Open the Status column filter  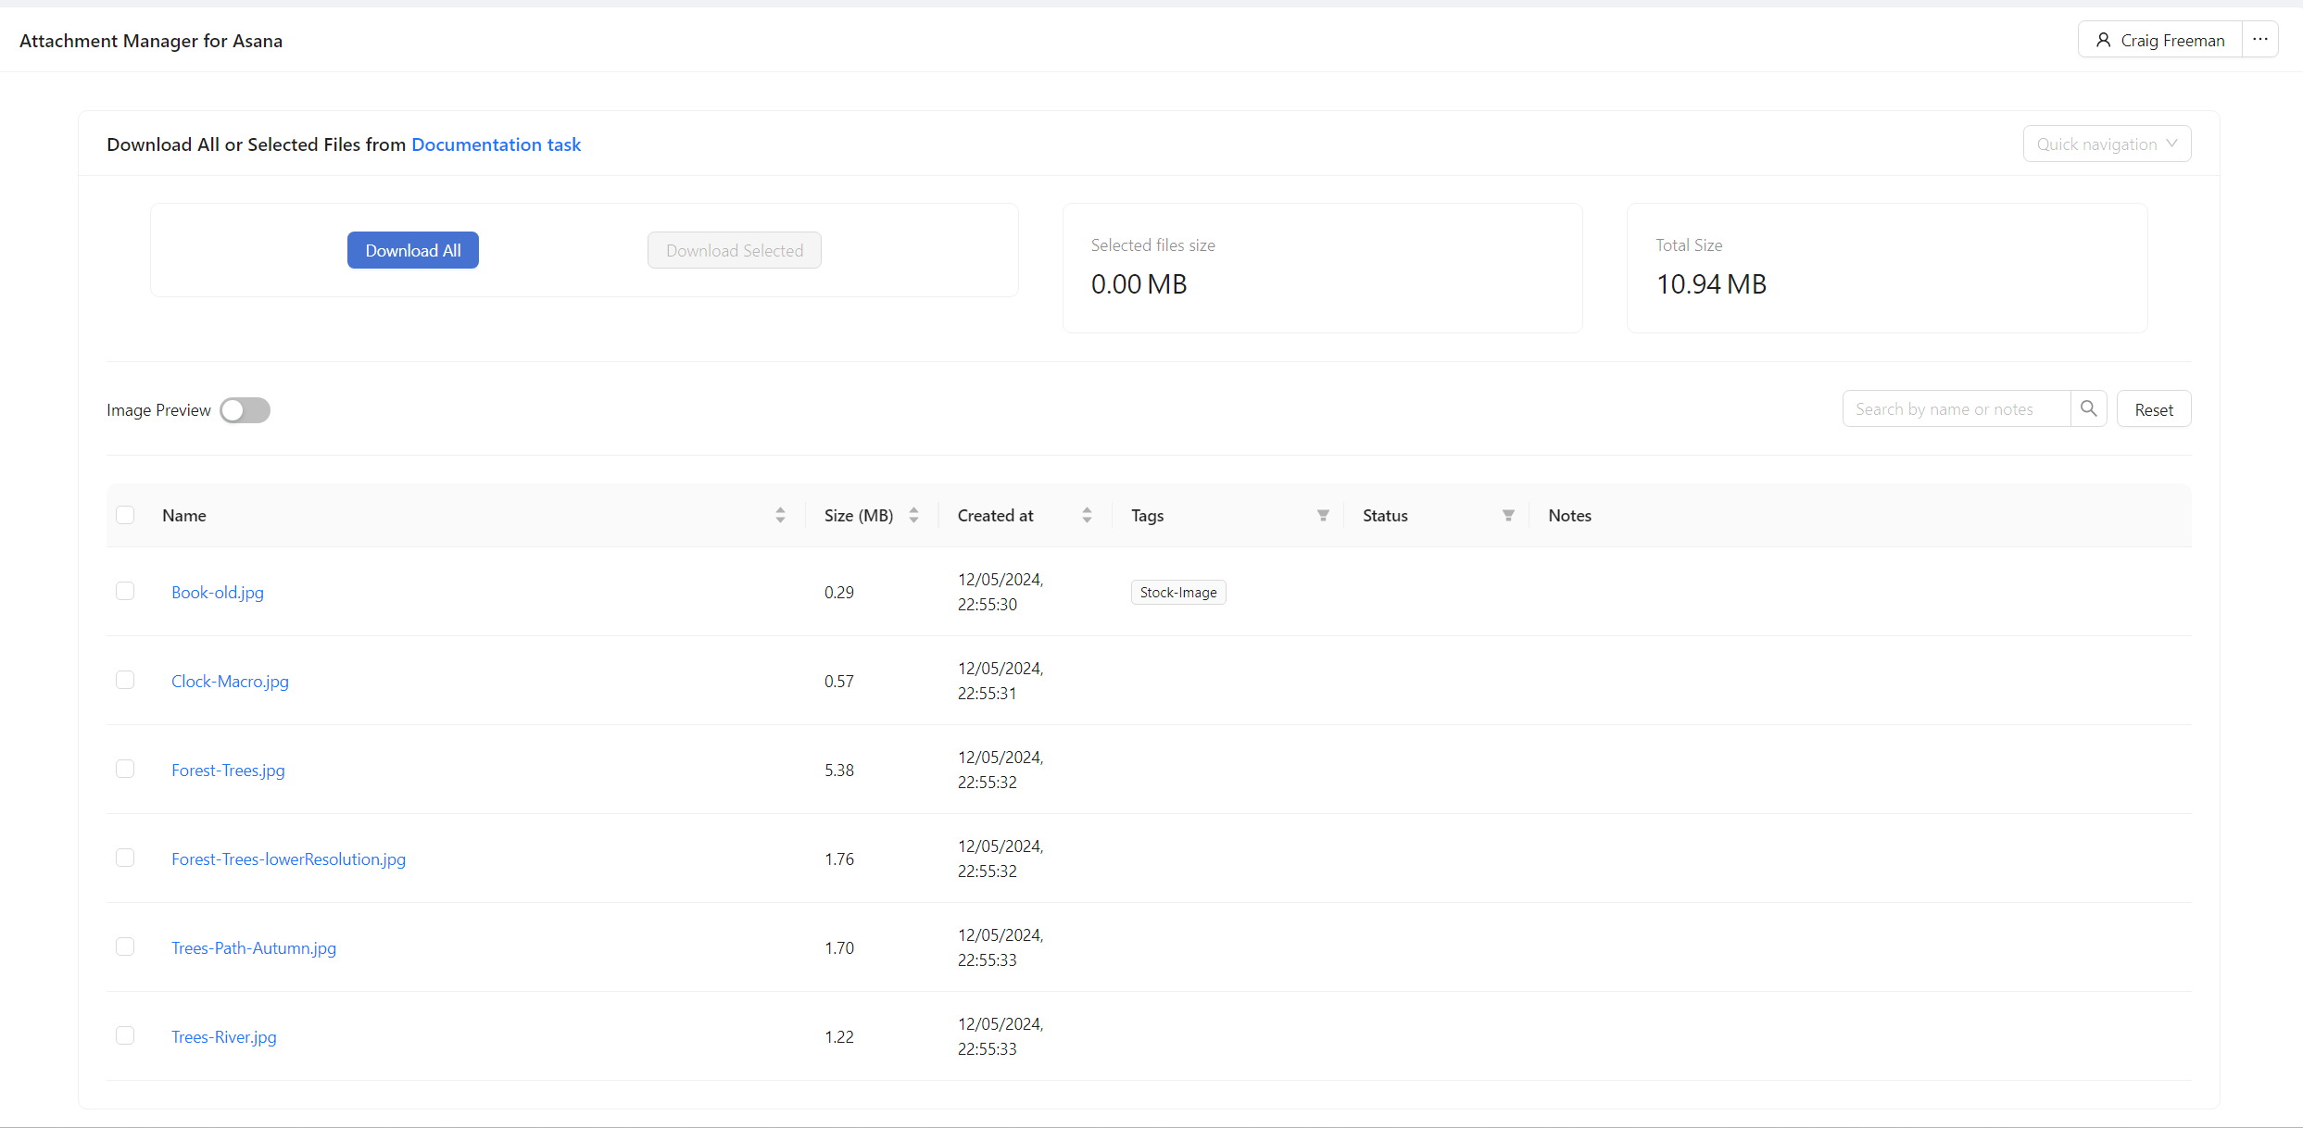[1508, 515]
